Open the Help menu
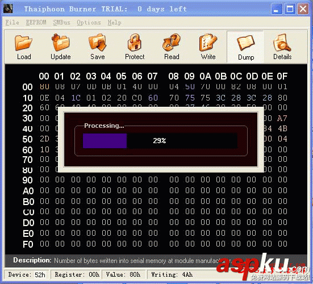This screenshot has height=284, width=313. tap(114, 22)
